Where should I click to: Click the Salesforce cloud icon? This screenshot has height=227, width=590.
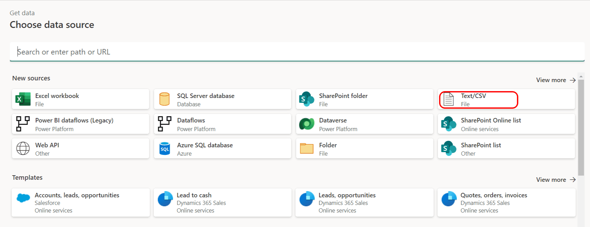click(23, 198)
